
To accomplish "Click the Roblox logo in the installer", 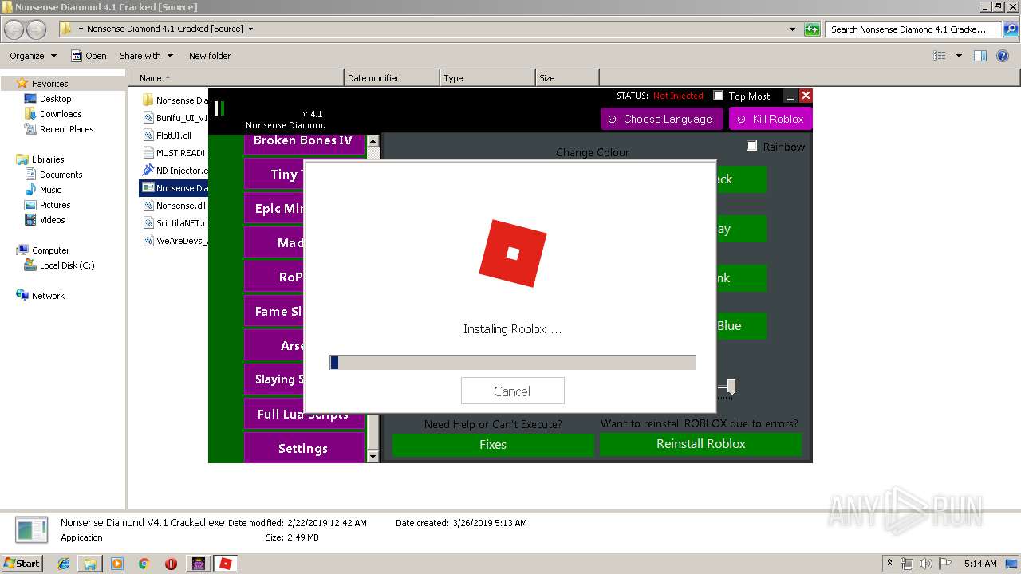I will tap(513, 254).
